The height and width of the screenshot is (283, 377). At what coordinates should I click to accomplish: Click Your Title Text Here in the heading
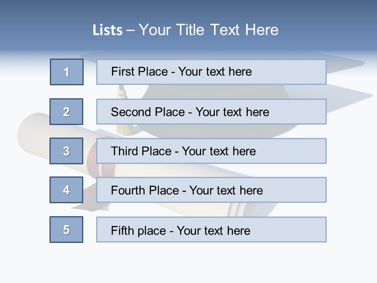[208, 30]
